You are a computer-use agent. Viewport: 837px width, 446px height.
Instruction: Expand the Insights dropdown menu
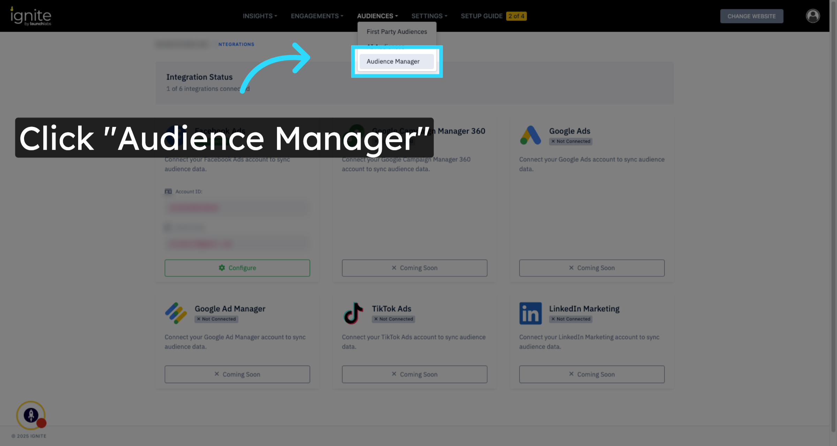click(260, 16)
